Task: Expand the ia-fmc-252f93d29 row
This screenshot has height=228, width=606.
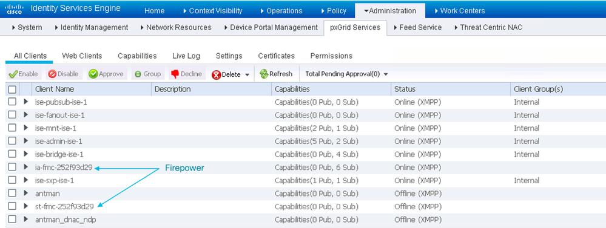Action: point(26,167)
